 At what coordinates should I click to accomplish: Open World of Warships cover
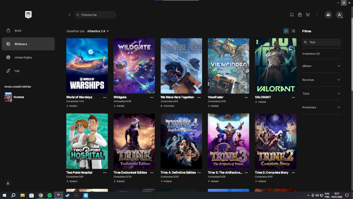coord(87,65)
